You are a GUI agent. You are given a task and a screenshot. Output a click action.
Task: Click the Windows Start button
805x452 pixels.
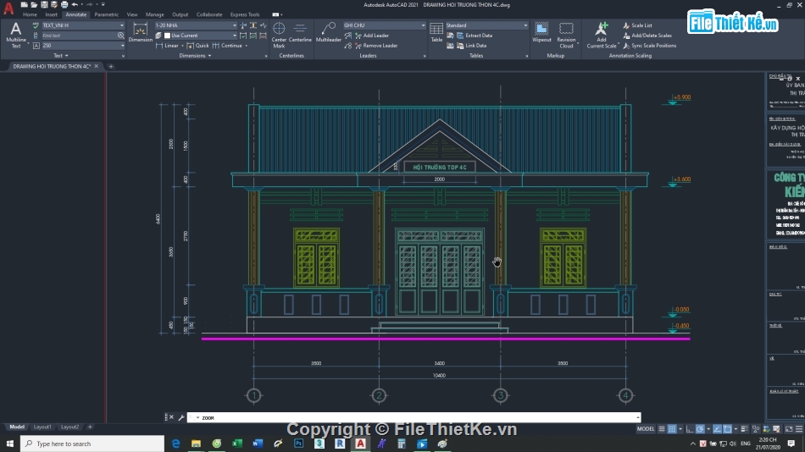coord(10,444)
